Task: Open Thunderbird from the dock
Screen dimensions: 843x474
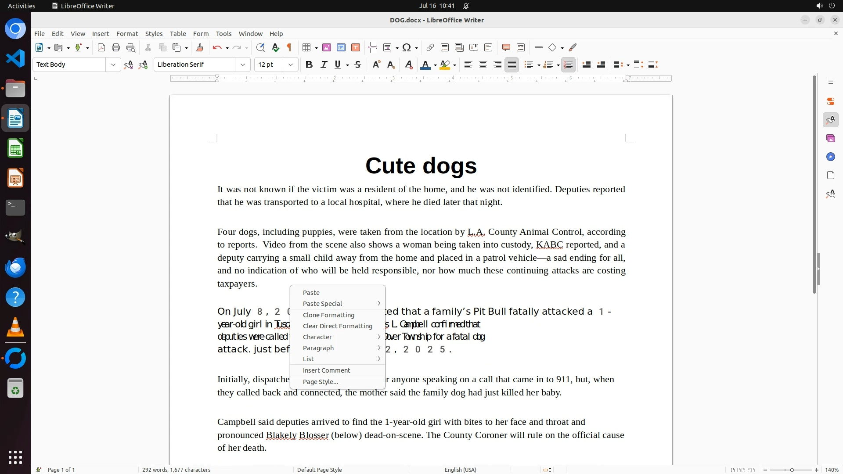Action: (x=15, y=267)
